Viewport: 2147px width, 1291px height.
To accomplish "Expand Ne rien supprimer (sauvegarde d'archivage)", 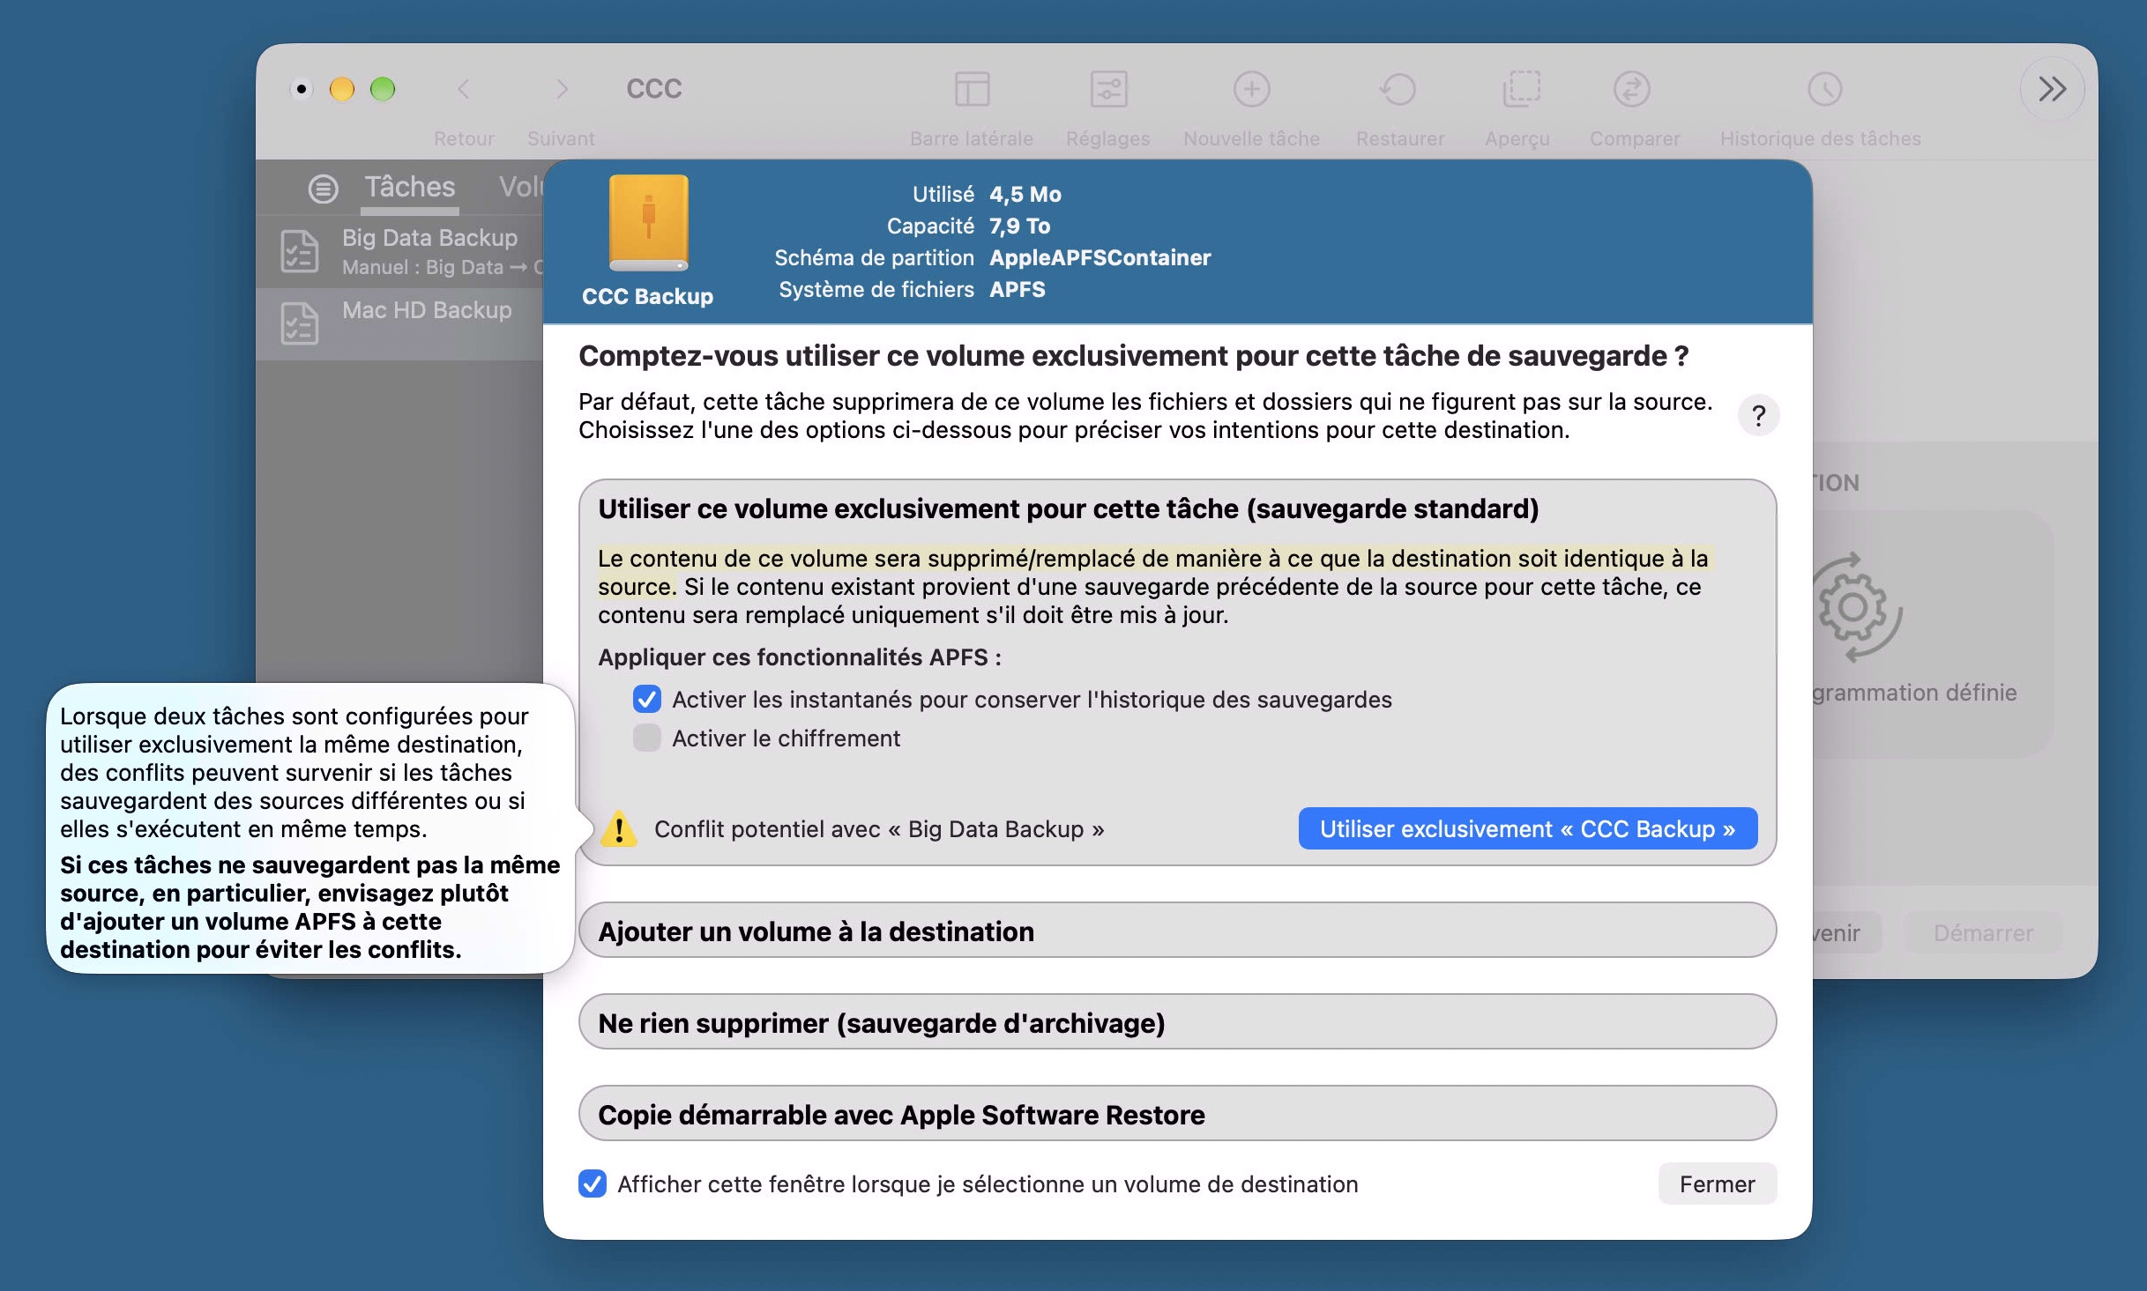I will [1177, 1023].
